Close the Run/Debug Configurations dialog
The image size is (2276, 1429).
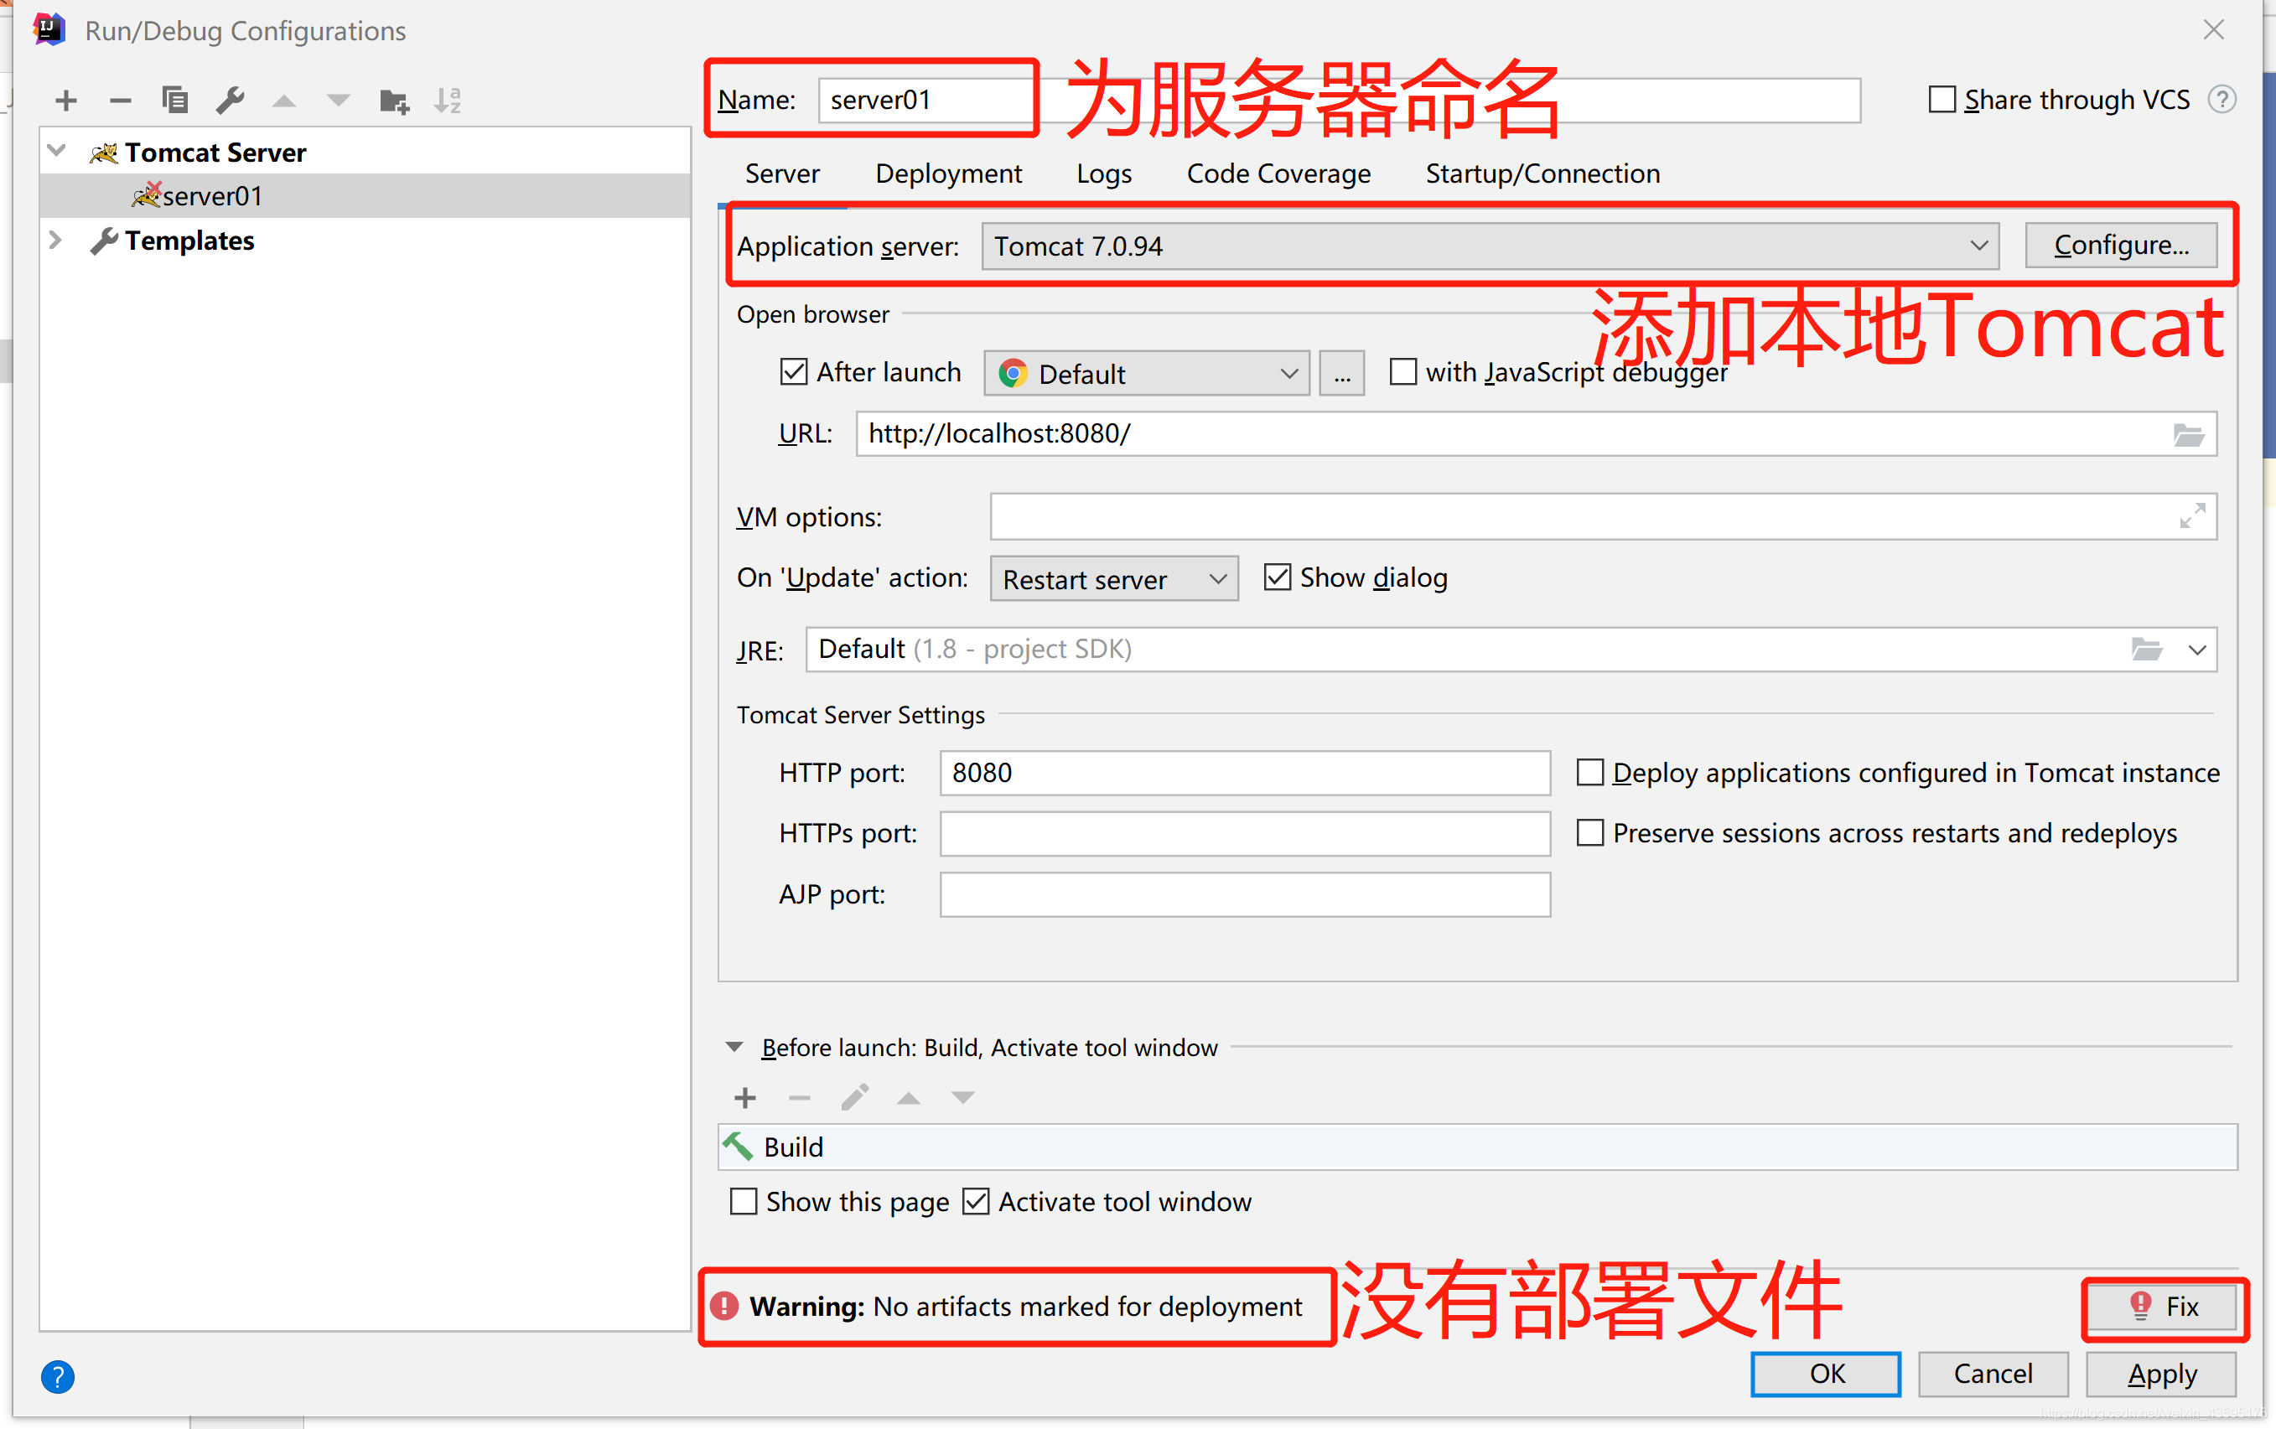click(2212, 30)
